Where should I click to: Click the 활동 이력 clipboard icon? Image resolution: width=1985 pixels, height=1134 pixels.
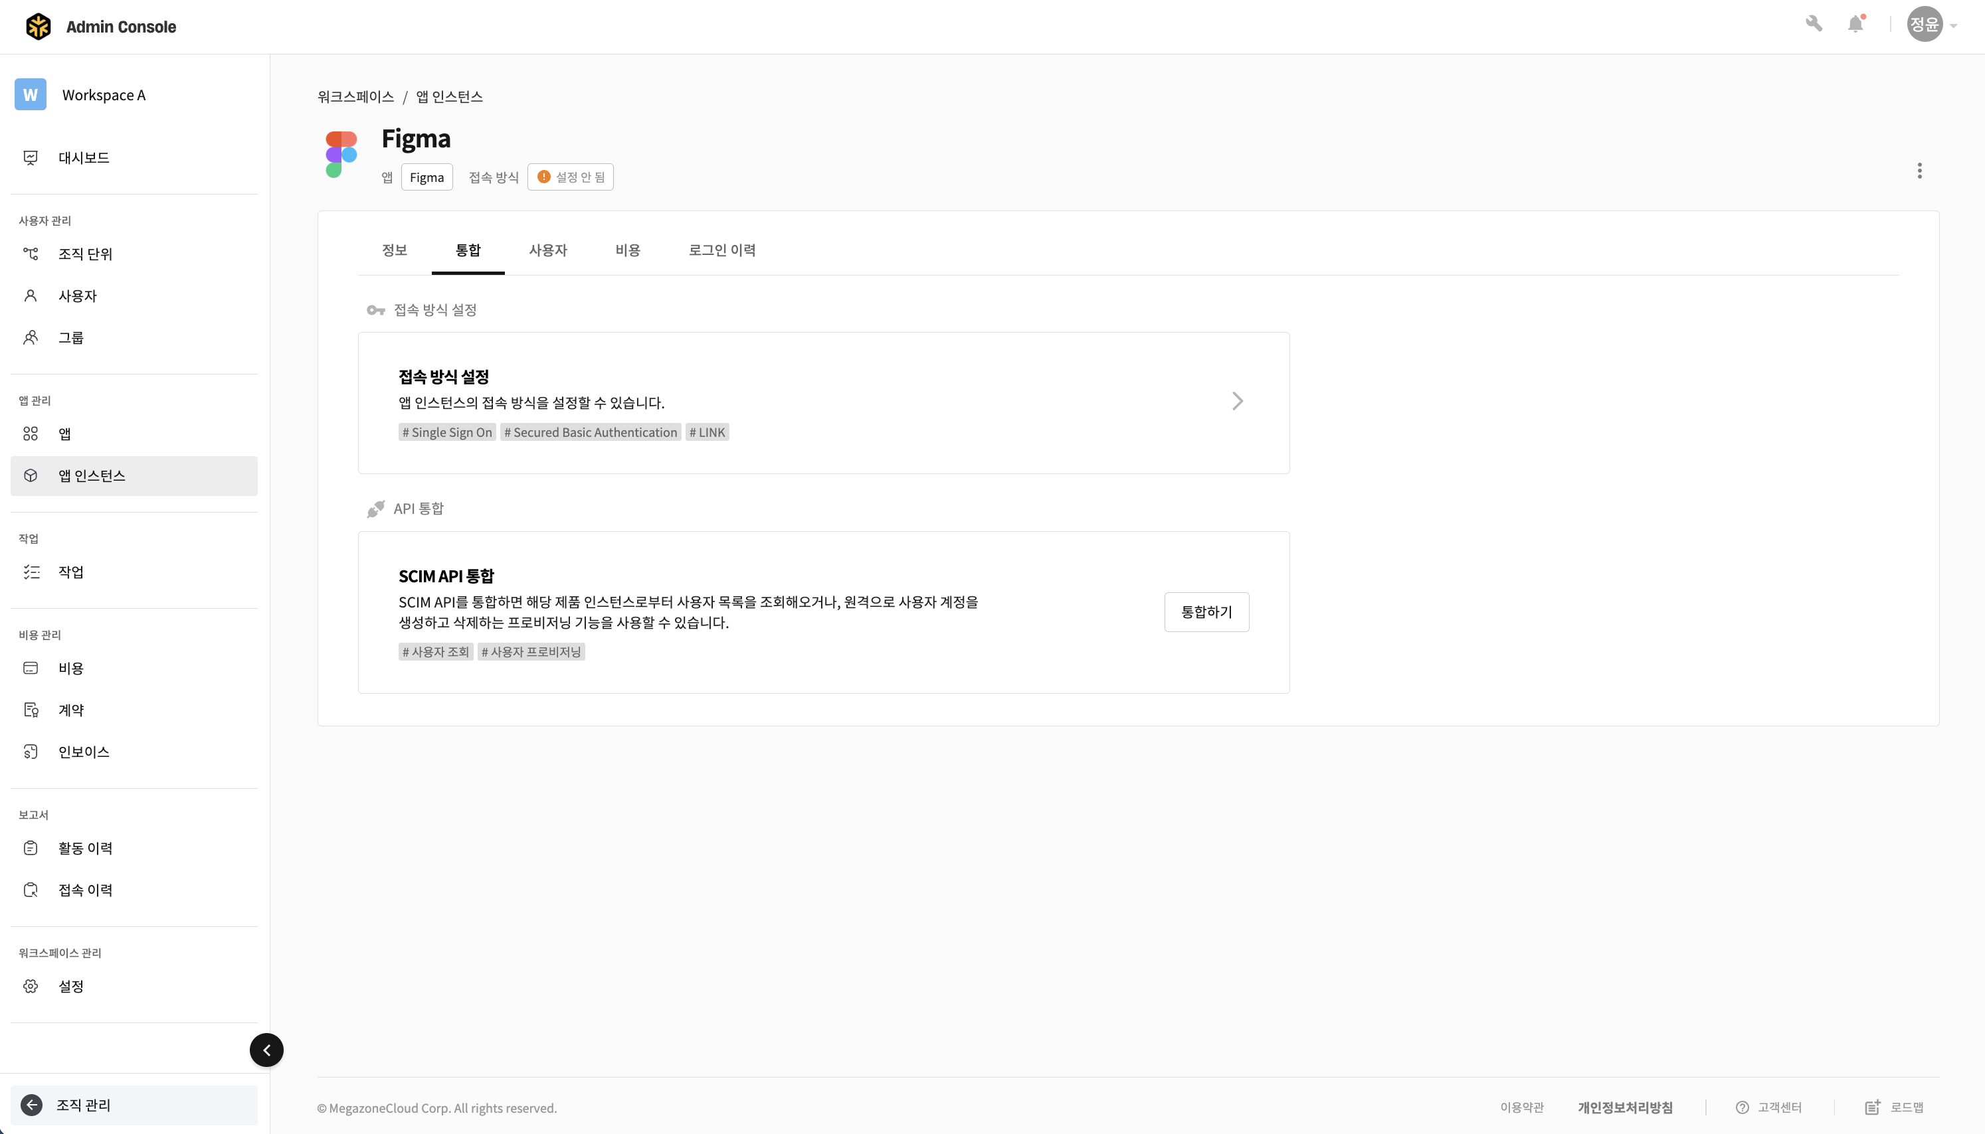coord(31,848)
